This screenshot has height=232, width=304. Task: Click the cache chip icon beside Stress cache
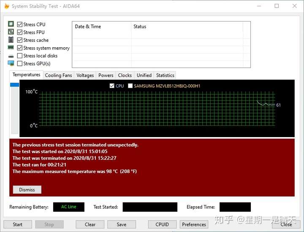point(11,40)
